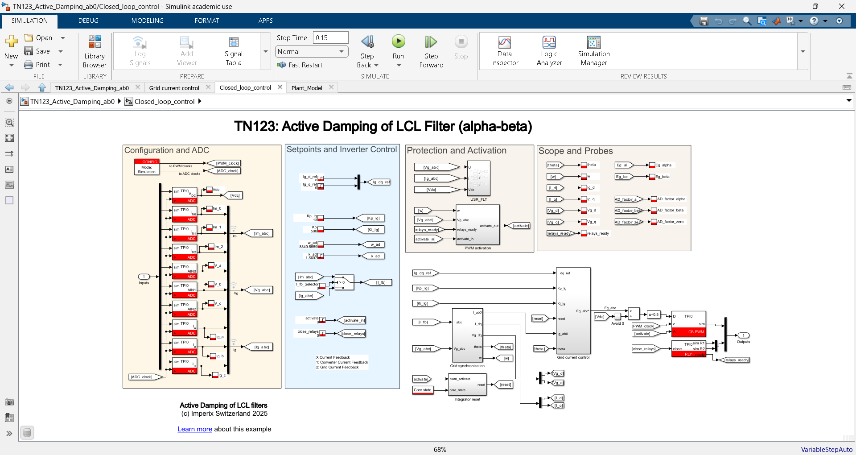Switch to the MODELING ribbon tab
The height and width of the screenshot is (455, 856).
click(x=147, y=21)
